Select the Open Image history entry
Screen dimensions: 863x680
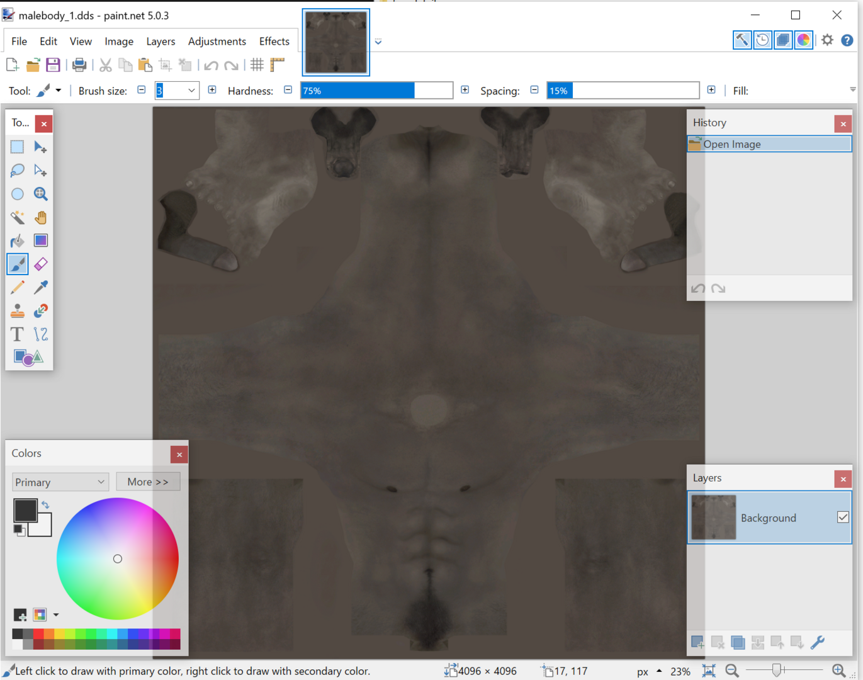(x=769, y=144)
